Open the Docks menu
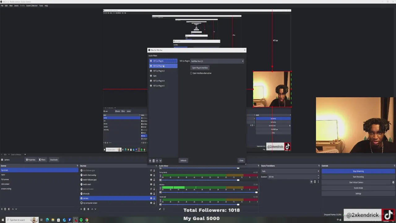Screen dimensions: 396x223 coord(16,6)
